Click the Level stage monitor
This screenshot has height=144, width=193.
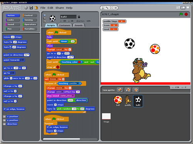[110, 29]
